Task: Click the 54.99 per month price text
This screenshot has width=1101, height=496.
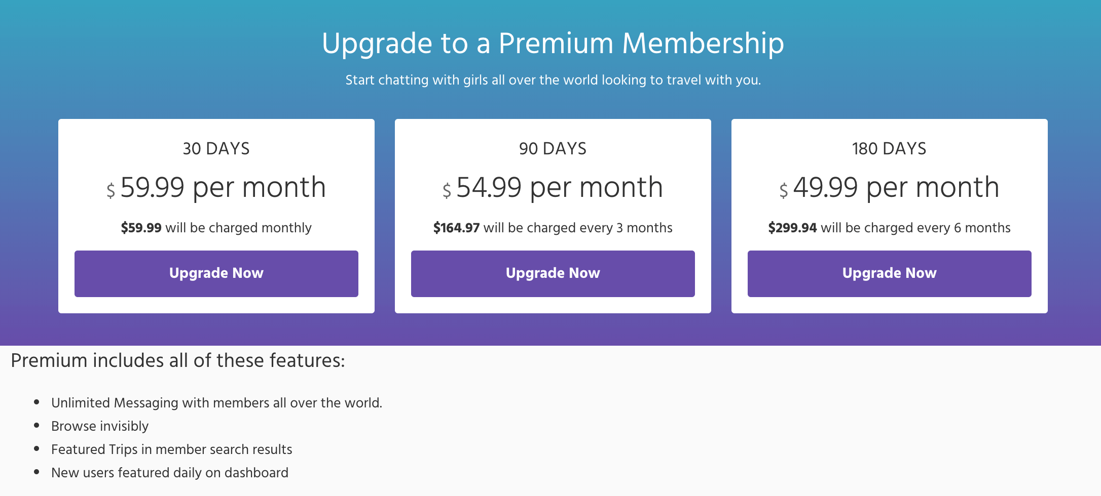Action: [x=560, y=187]
